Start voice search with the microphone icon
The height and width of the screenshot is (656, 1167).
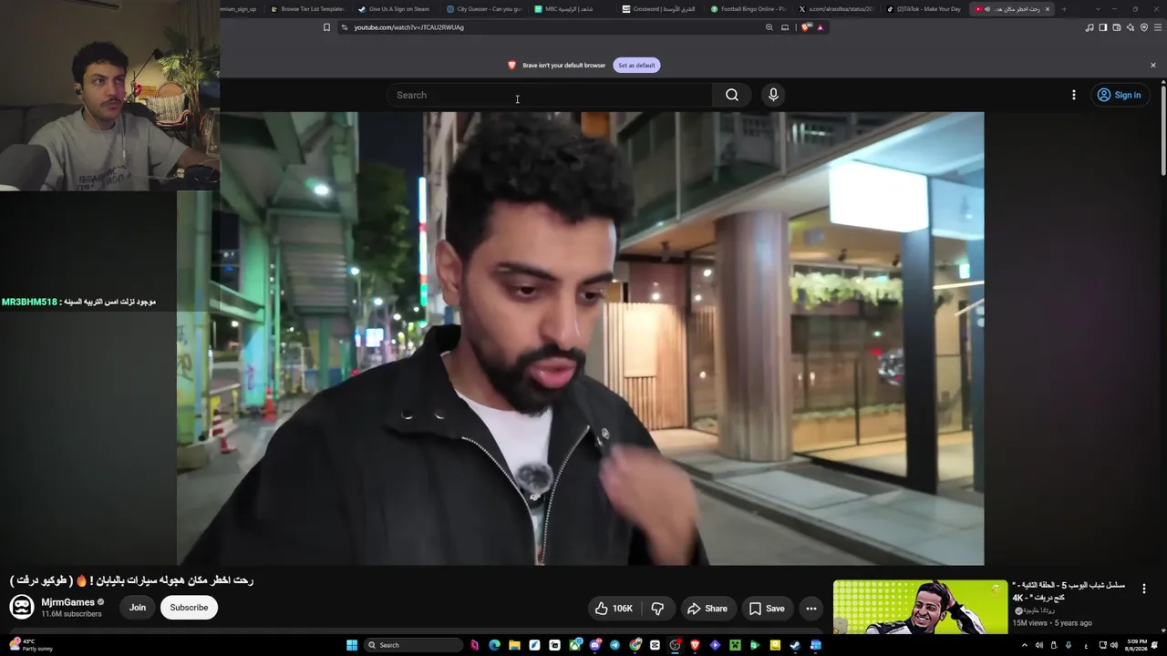(773, 95)
